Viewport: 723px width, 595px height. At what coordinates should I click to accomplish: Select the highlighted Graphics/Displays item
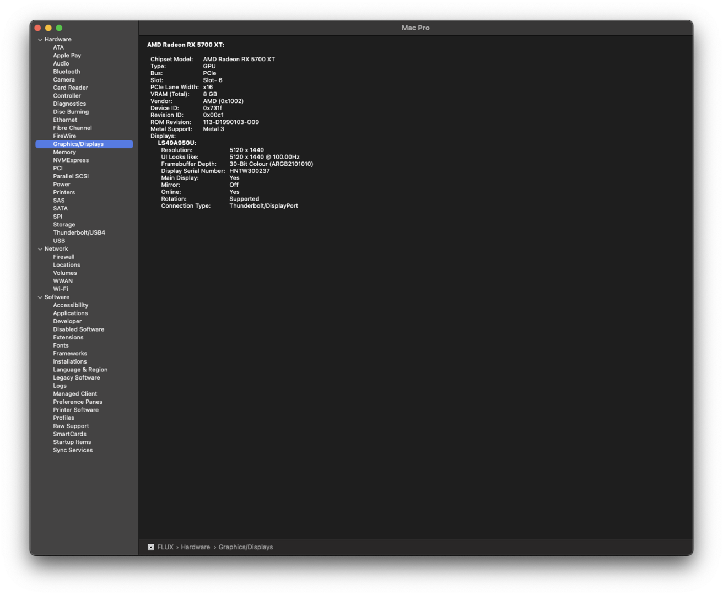(x=84, y=144)
